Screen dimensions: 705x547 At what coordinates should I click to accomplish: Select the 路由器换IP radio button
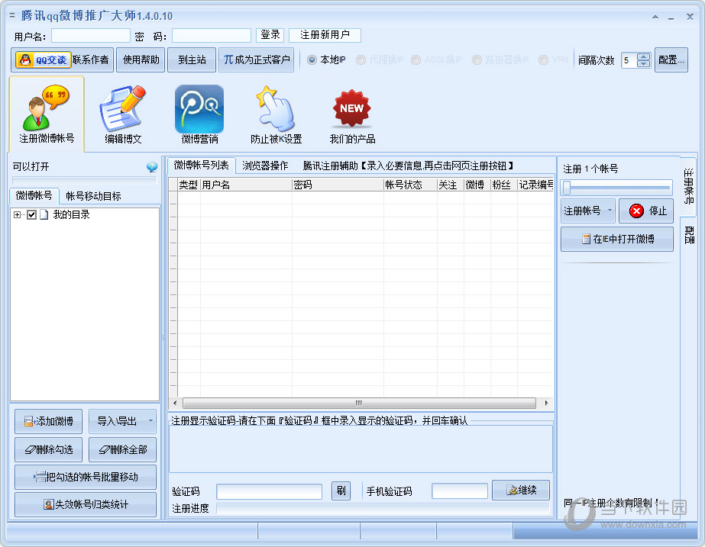pos(477,60)
